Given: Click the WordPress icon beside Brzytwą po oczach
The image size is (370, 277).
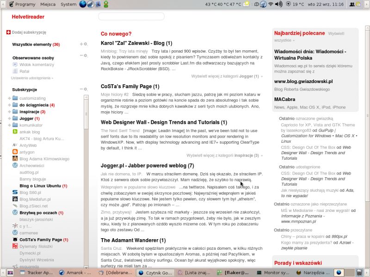Looking at the screenshot, I should (15, 212).
